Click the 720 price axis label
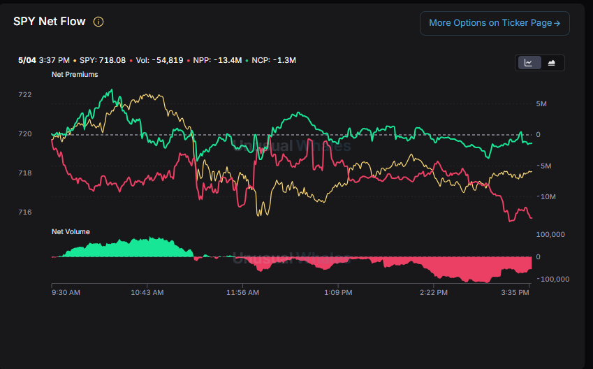 tap(25, 133)
